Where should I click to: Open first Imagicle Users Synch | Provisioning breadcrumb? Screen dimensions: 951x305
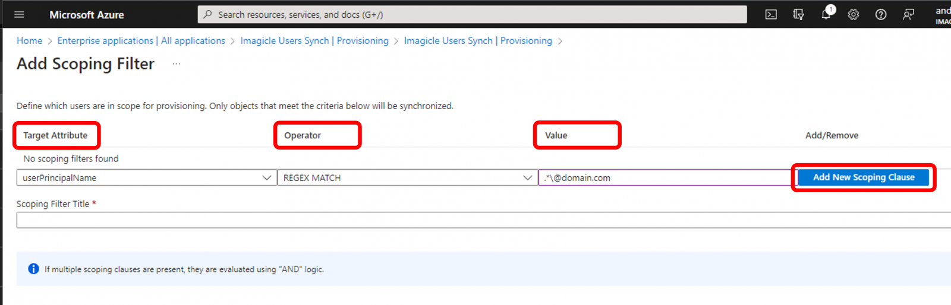314,40
